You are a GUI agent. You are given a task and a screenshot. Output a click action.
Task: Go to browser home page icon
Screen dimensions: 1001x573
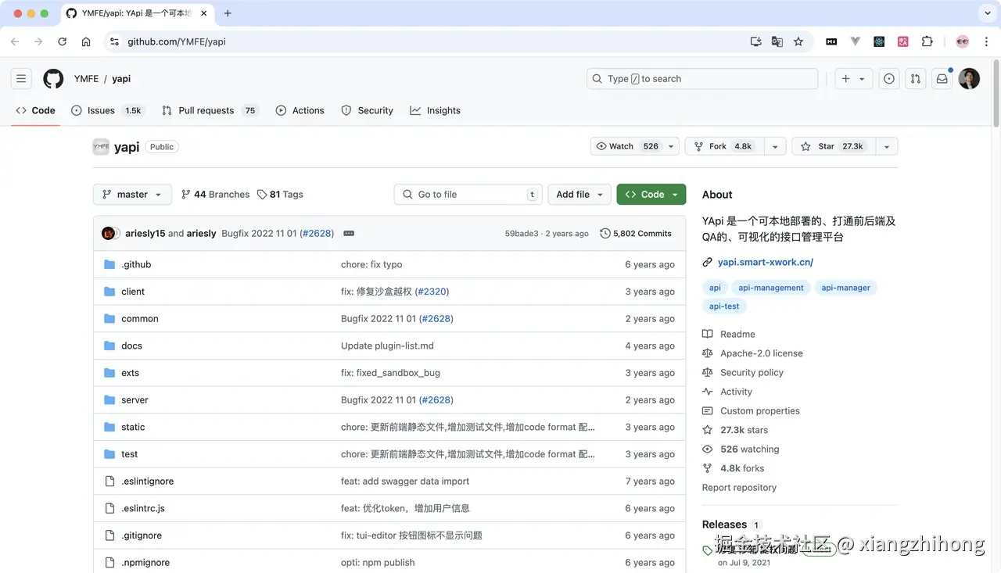(x=86, y=41)
